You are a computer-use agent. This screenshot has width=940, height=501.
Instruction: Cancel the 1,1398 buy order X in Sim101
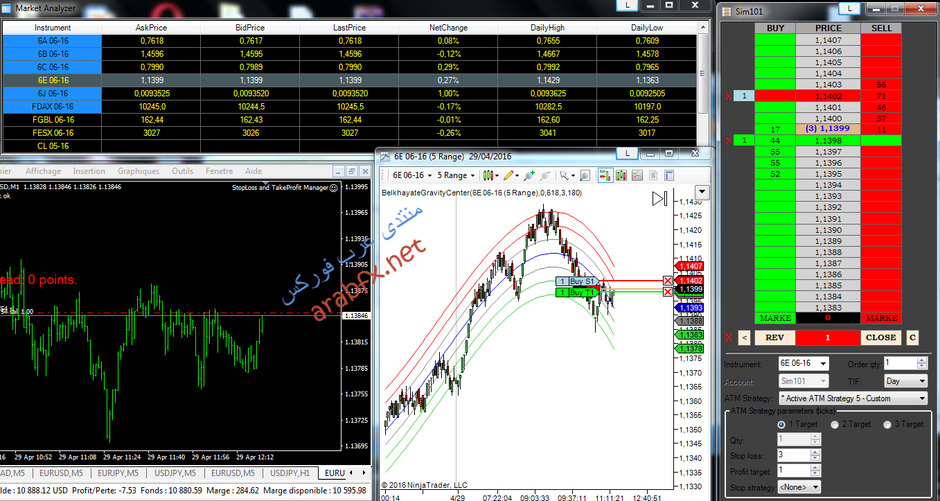point(728,141)
